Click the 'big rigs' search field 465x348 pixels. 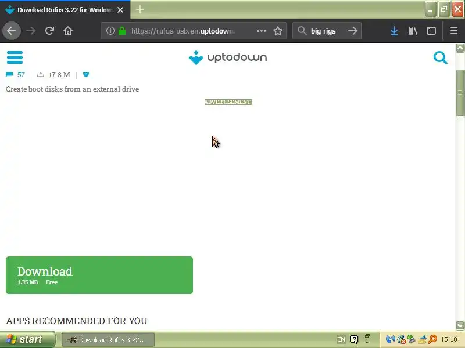tap(325, 31)
